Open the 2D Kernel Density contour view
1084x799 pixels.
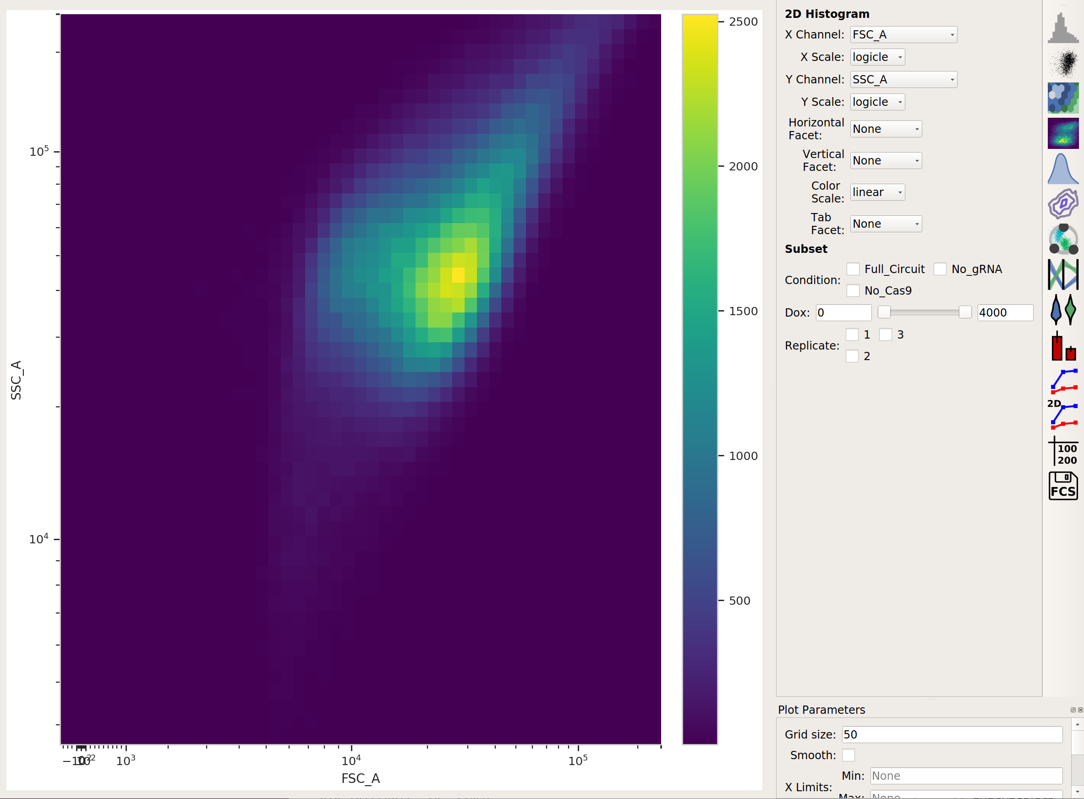pos(1063,203)
